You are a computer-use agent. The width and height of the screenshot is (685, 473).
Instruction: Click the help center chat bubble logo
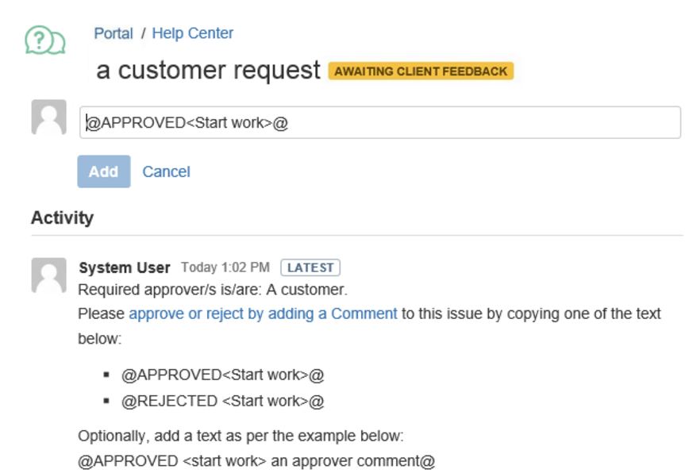(x=44, y=40)
